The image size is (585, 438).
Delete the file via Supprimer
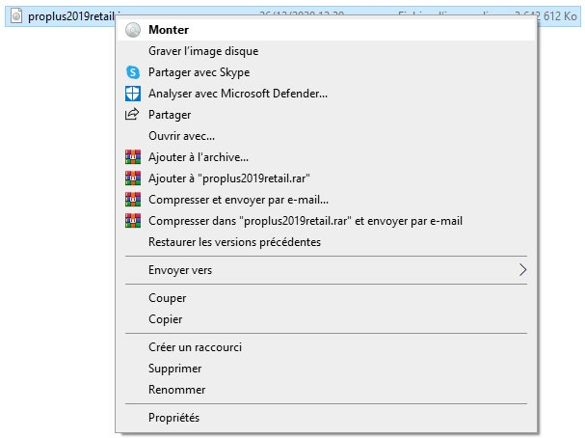click(x=175, y=369)
